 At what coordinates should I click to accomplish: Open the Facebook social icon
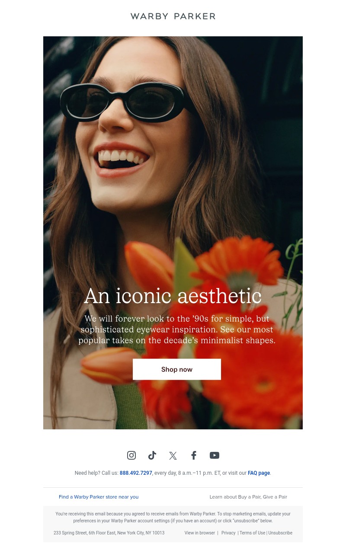click(194, 455)
